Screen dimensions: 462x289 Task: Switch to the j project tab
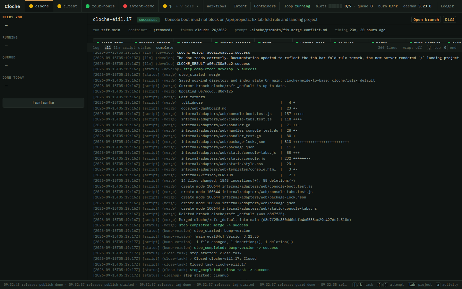[167, 6]
